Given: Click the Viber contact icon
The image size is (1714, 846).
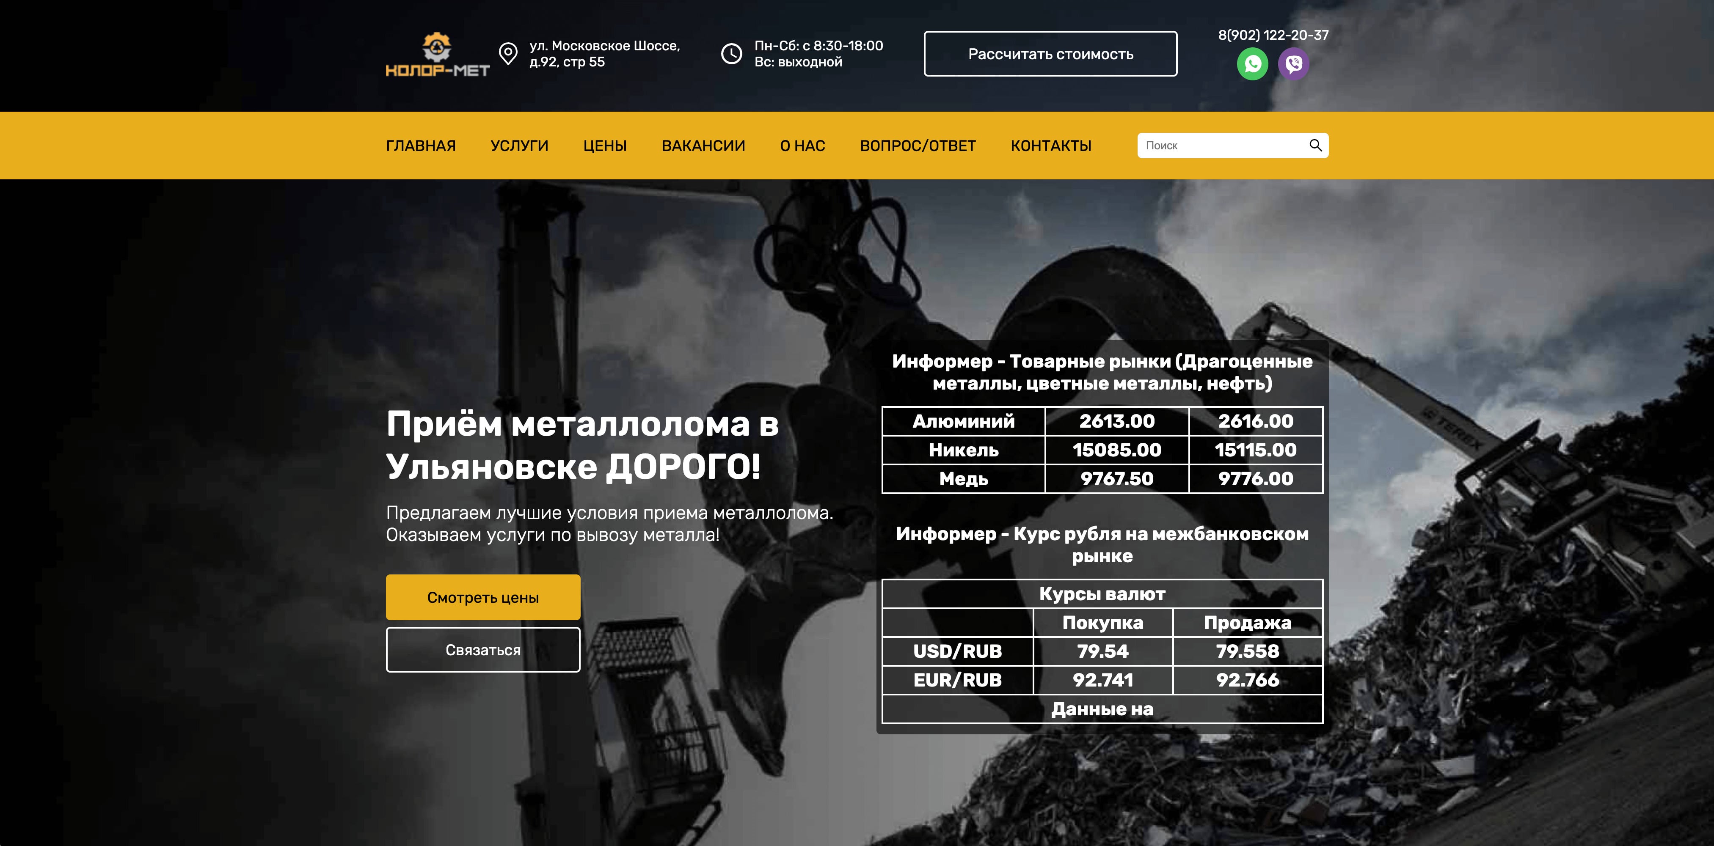Looking at the screenshot, I should coord(1294,64).
